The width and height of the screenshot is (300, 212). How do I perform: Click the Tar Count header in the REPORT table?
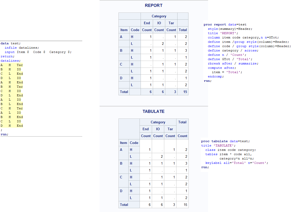point(171,30)
